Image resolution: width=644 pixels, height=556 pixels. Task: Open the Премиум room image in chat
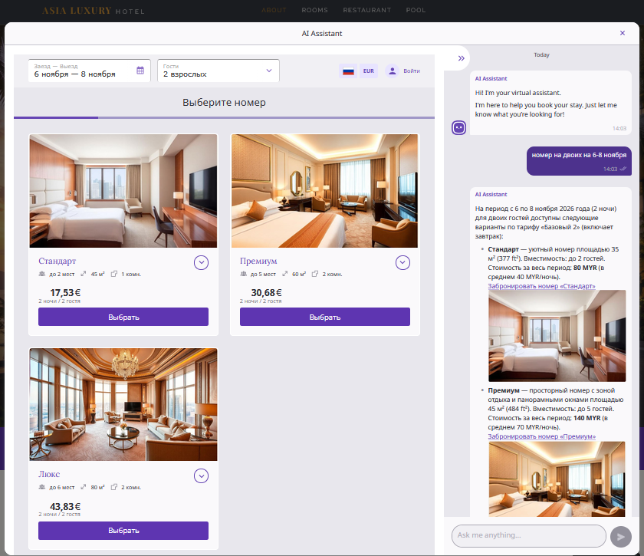pyautogui.click(x=557, y=479)
